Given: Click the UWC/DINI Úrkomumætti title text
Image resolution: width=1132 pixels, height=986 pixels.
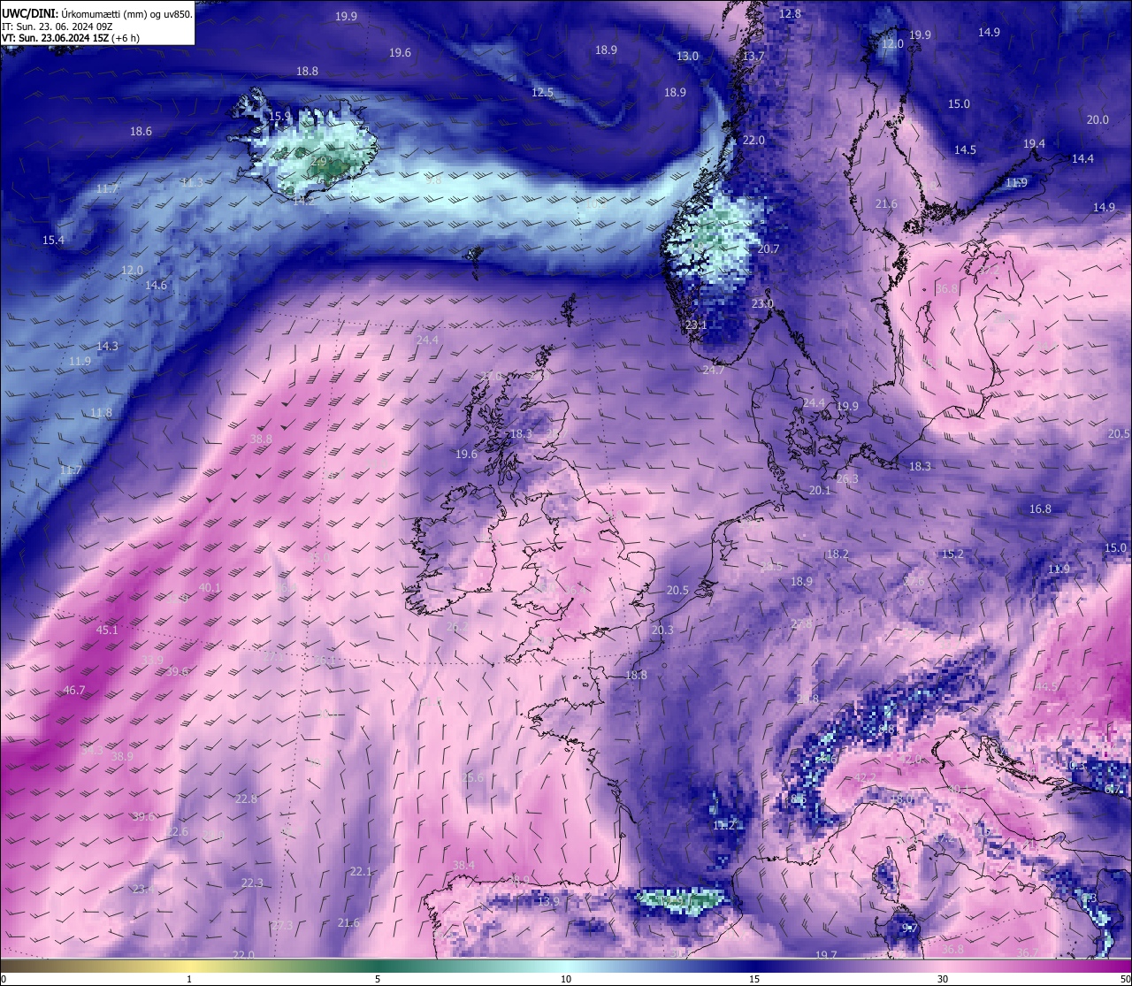Looking at the screenshot, I should [96, 14].
